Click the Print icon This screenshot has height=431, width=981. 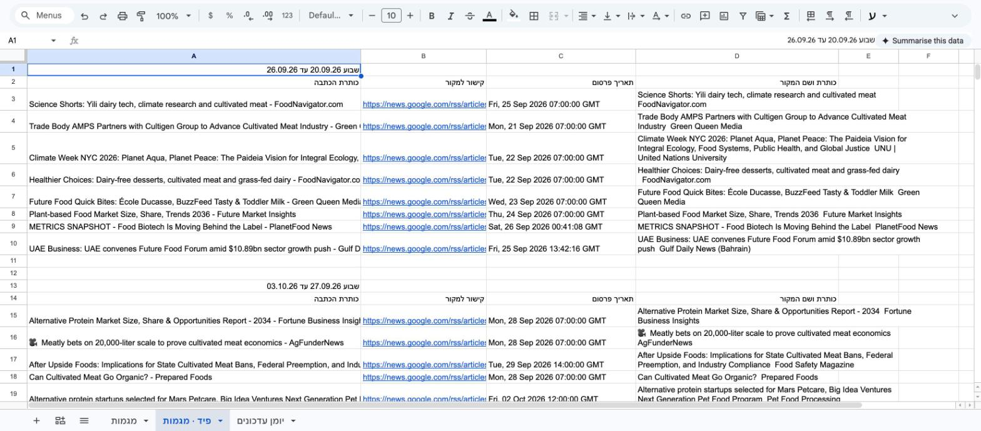point(123,16)
